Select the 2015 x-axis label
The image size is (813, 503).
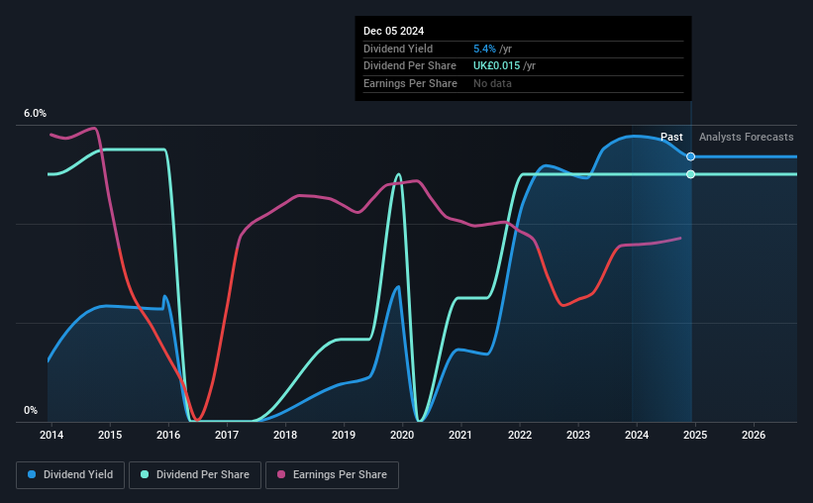pos(110,435)
